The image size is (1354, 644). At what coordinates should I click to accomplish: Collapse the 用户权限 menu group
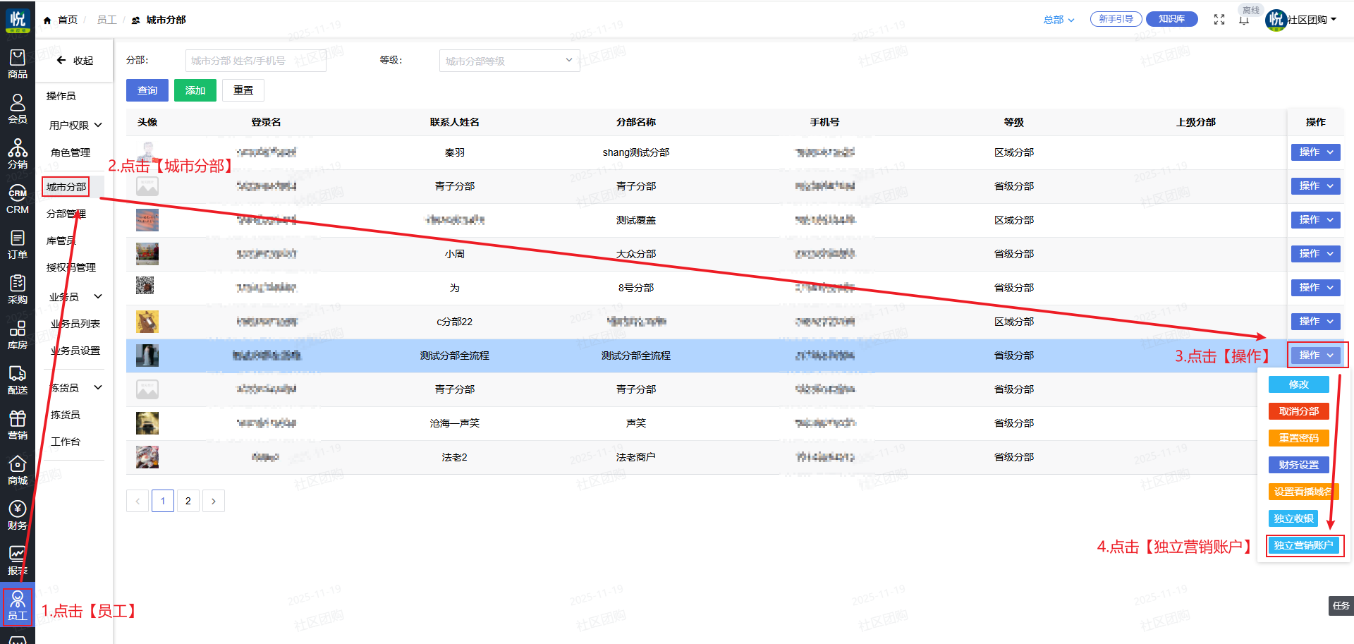coord(75,125)
